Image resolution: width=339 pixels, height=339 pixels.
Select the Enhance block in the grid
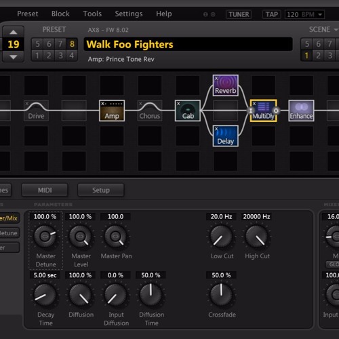301,111
